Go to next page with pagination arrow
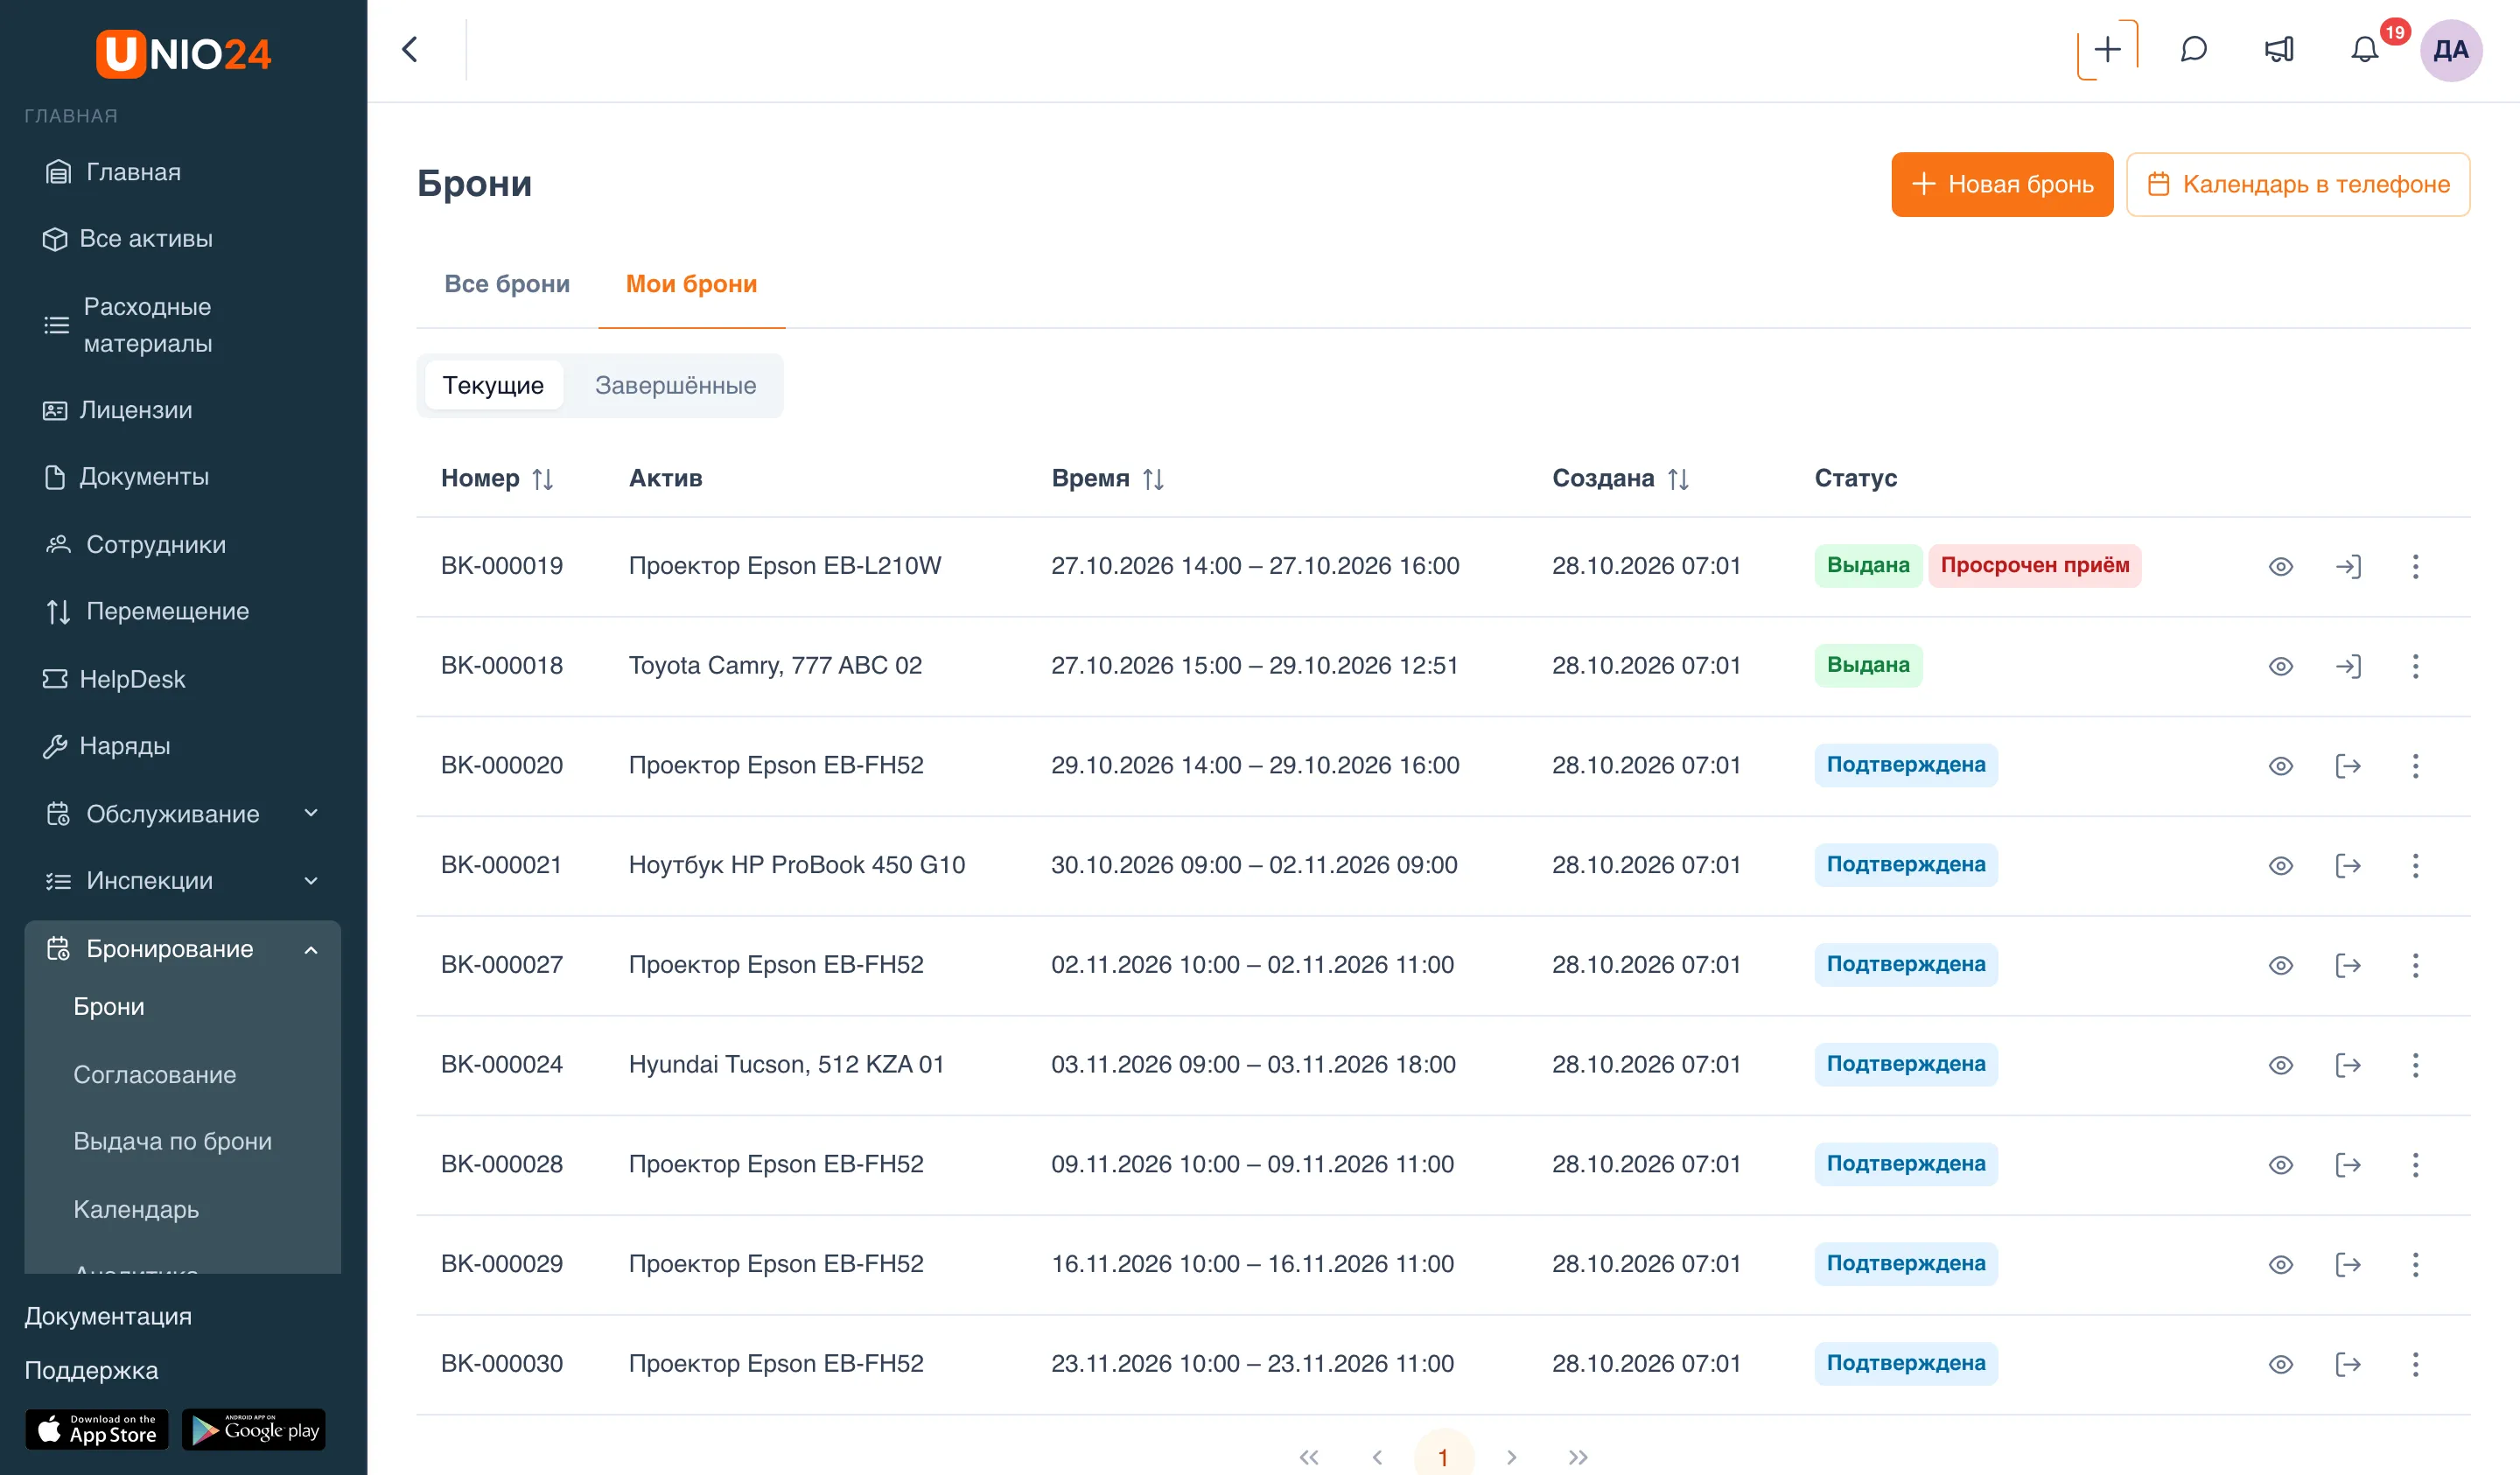Viewport: 2520px width, 1475px height. tap(1511, 1457)
